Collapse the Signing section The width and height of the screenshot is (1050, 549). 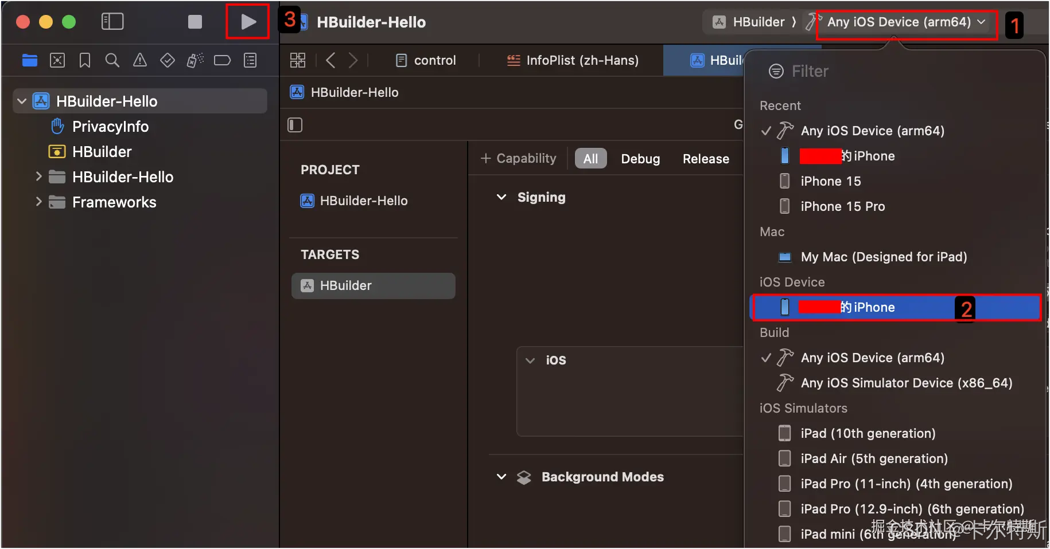click(501, 197)
